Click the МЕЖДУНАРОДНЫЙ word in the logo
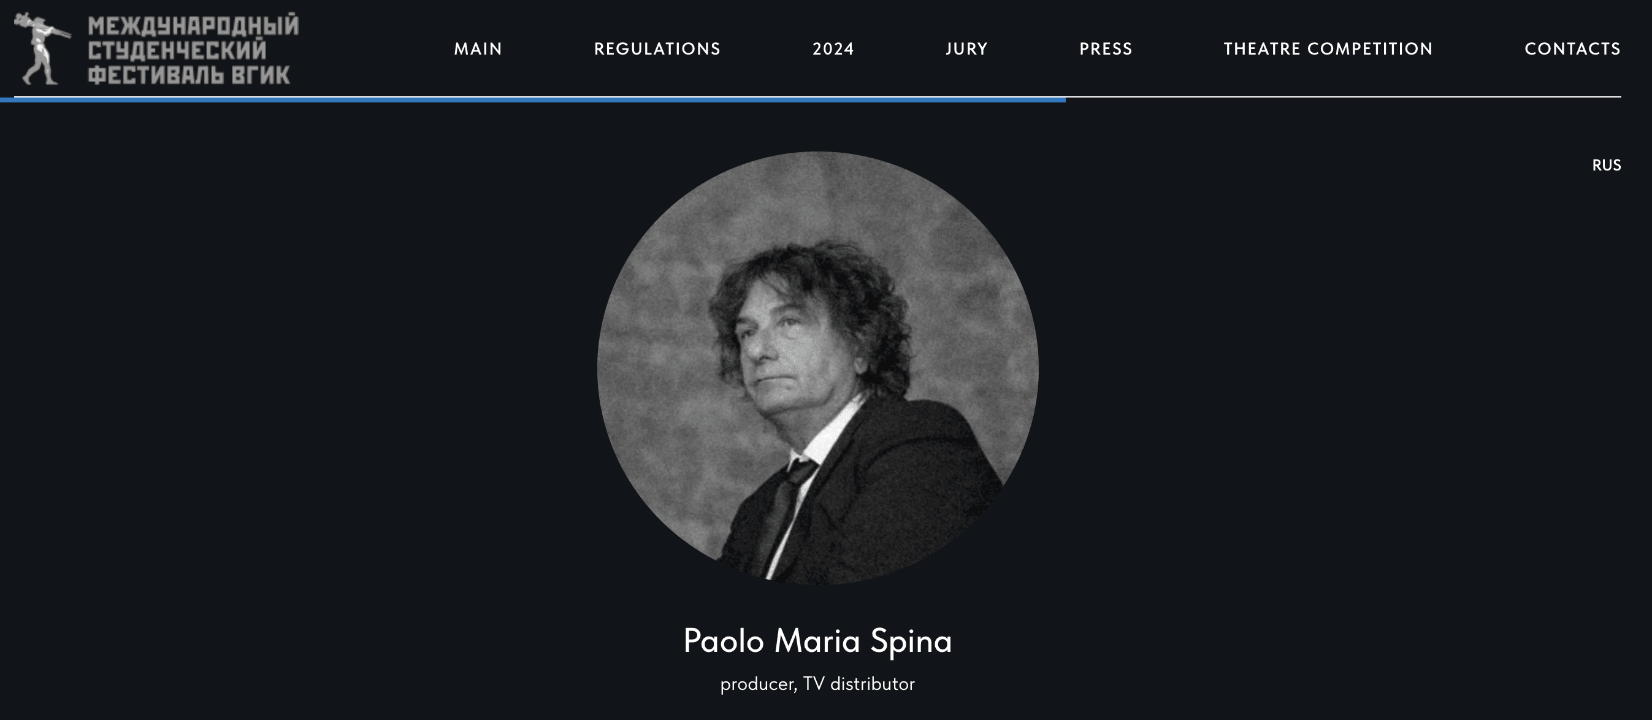 pyautogui.click(x=193, y=26)
